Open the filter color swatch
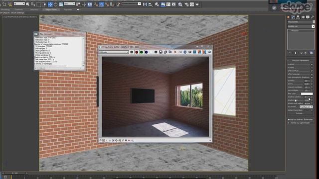 point(307,94)
